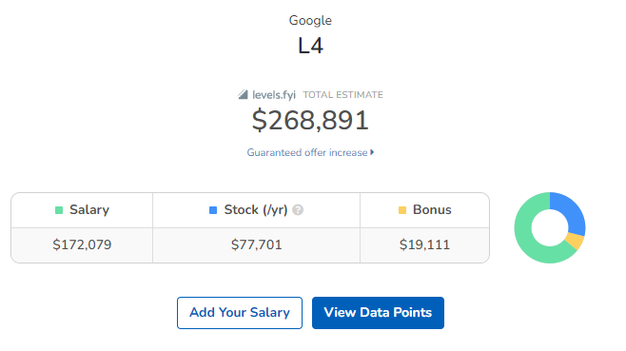Expand the Guaranteed offer increase arrow
Viewport: 626px width, 351px height.
coord(372,152)
